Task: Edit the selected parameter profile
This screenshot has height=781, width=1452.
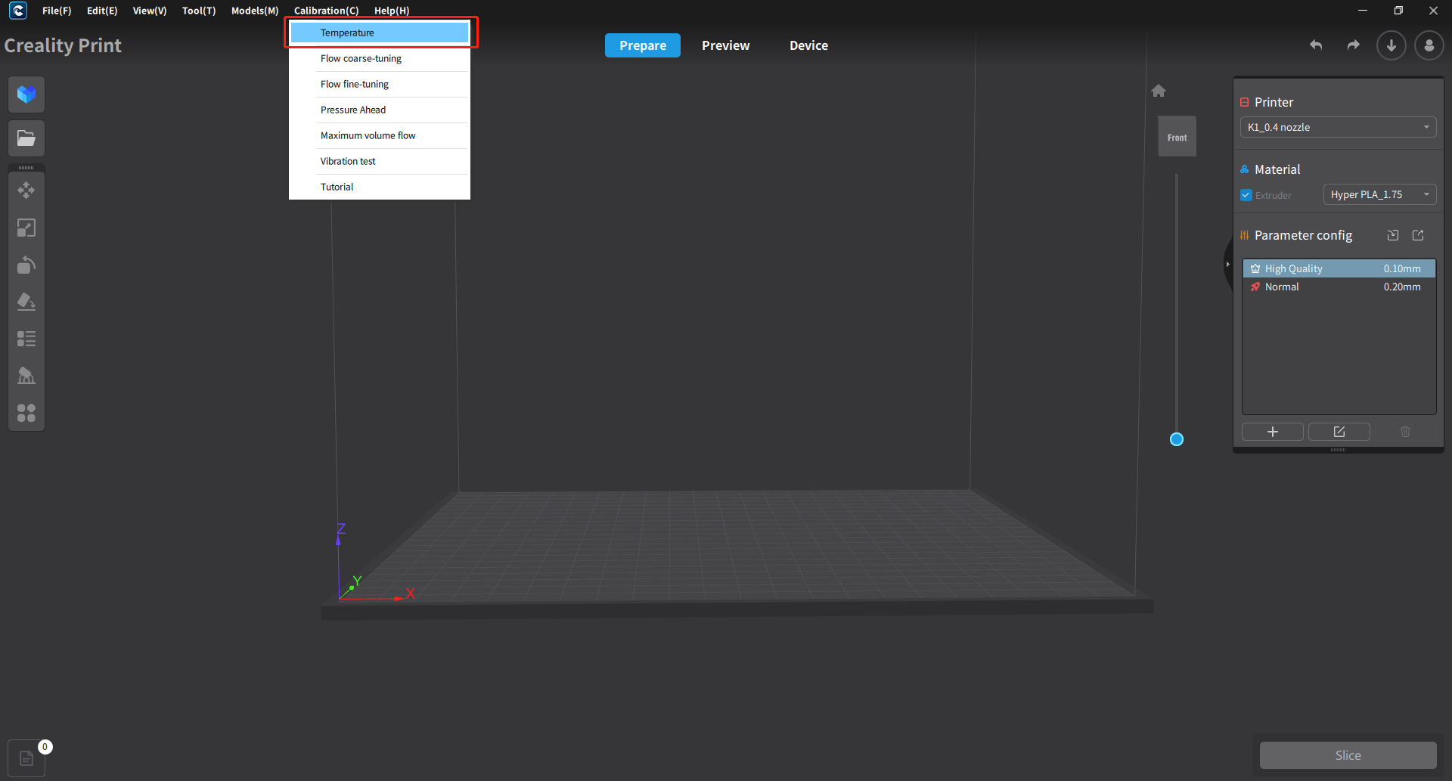Action: click(x=1339, y=432)
